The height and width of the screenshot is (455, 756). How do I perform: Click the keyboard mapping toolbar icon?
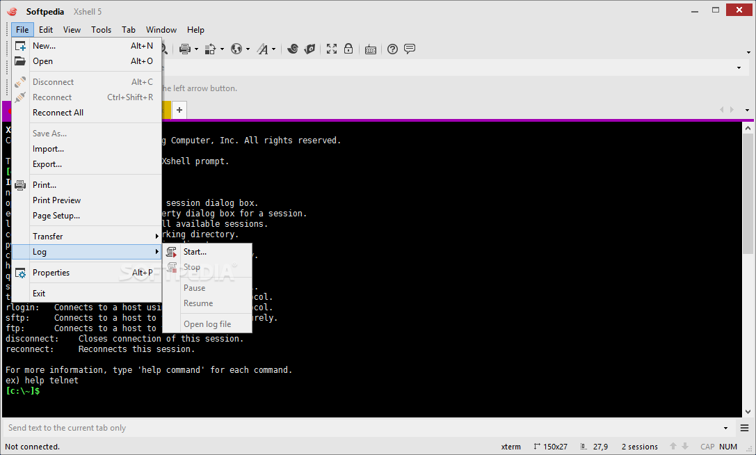coord(370,49)
